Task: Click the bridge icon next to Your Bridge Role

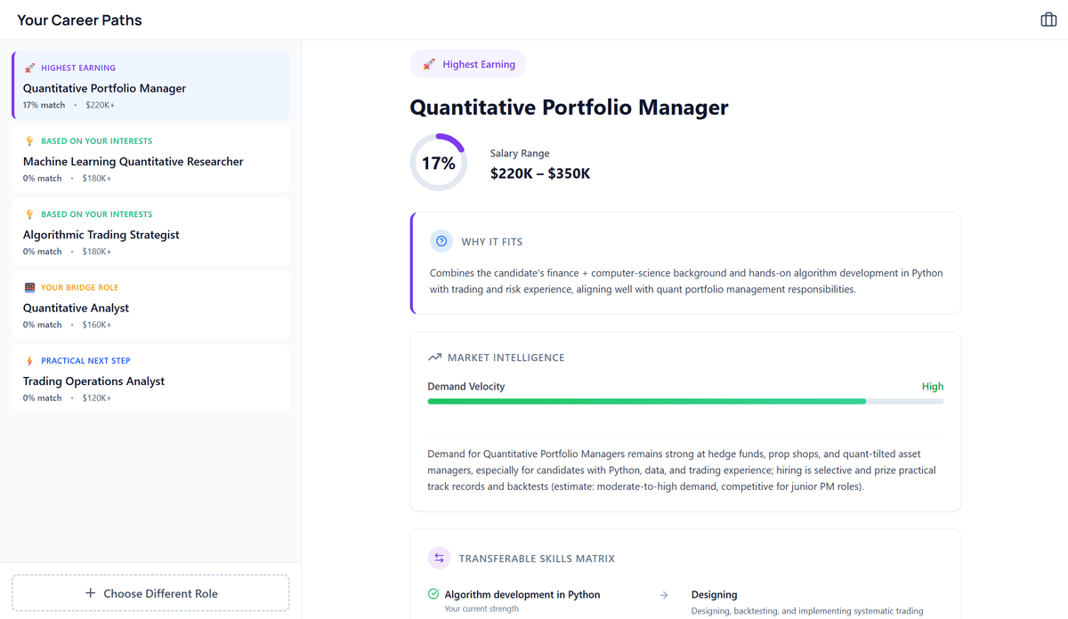Action: coord(29,287)
